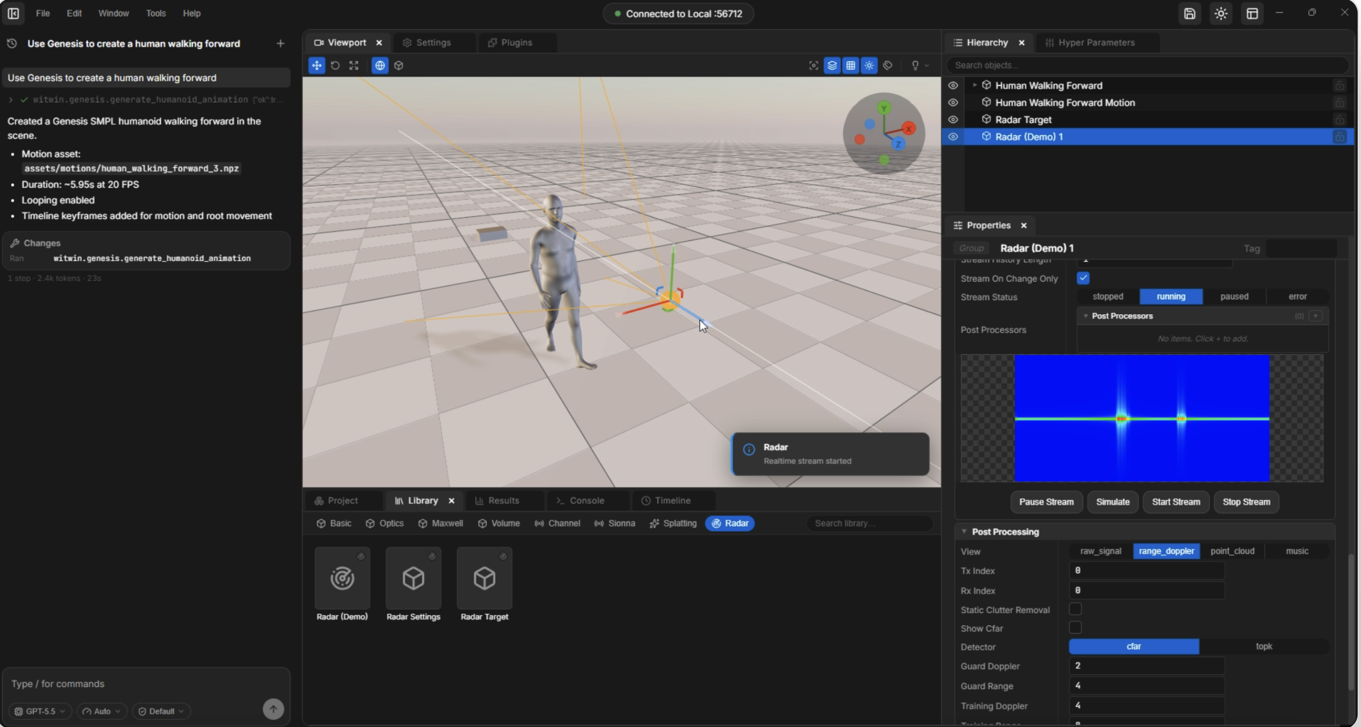Select the Sionna library category

click(615, 523)
